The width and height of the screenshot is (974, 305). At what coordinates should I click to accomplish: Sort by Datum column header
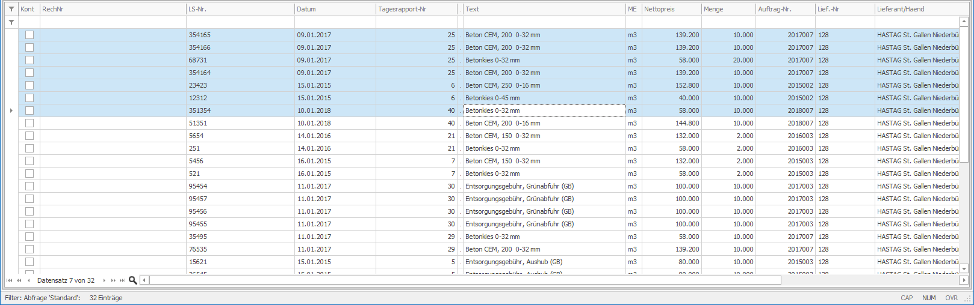[x=335, y=9]
